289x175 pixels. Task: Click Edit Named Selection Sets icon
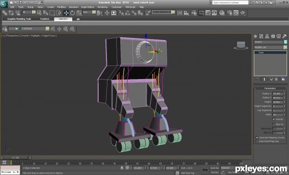(x=148, y=13)
